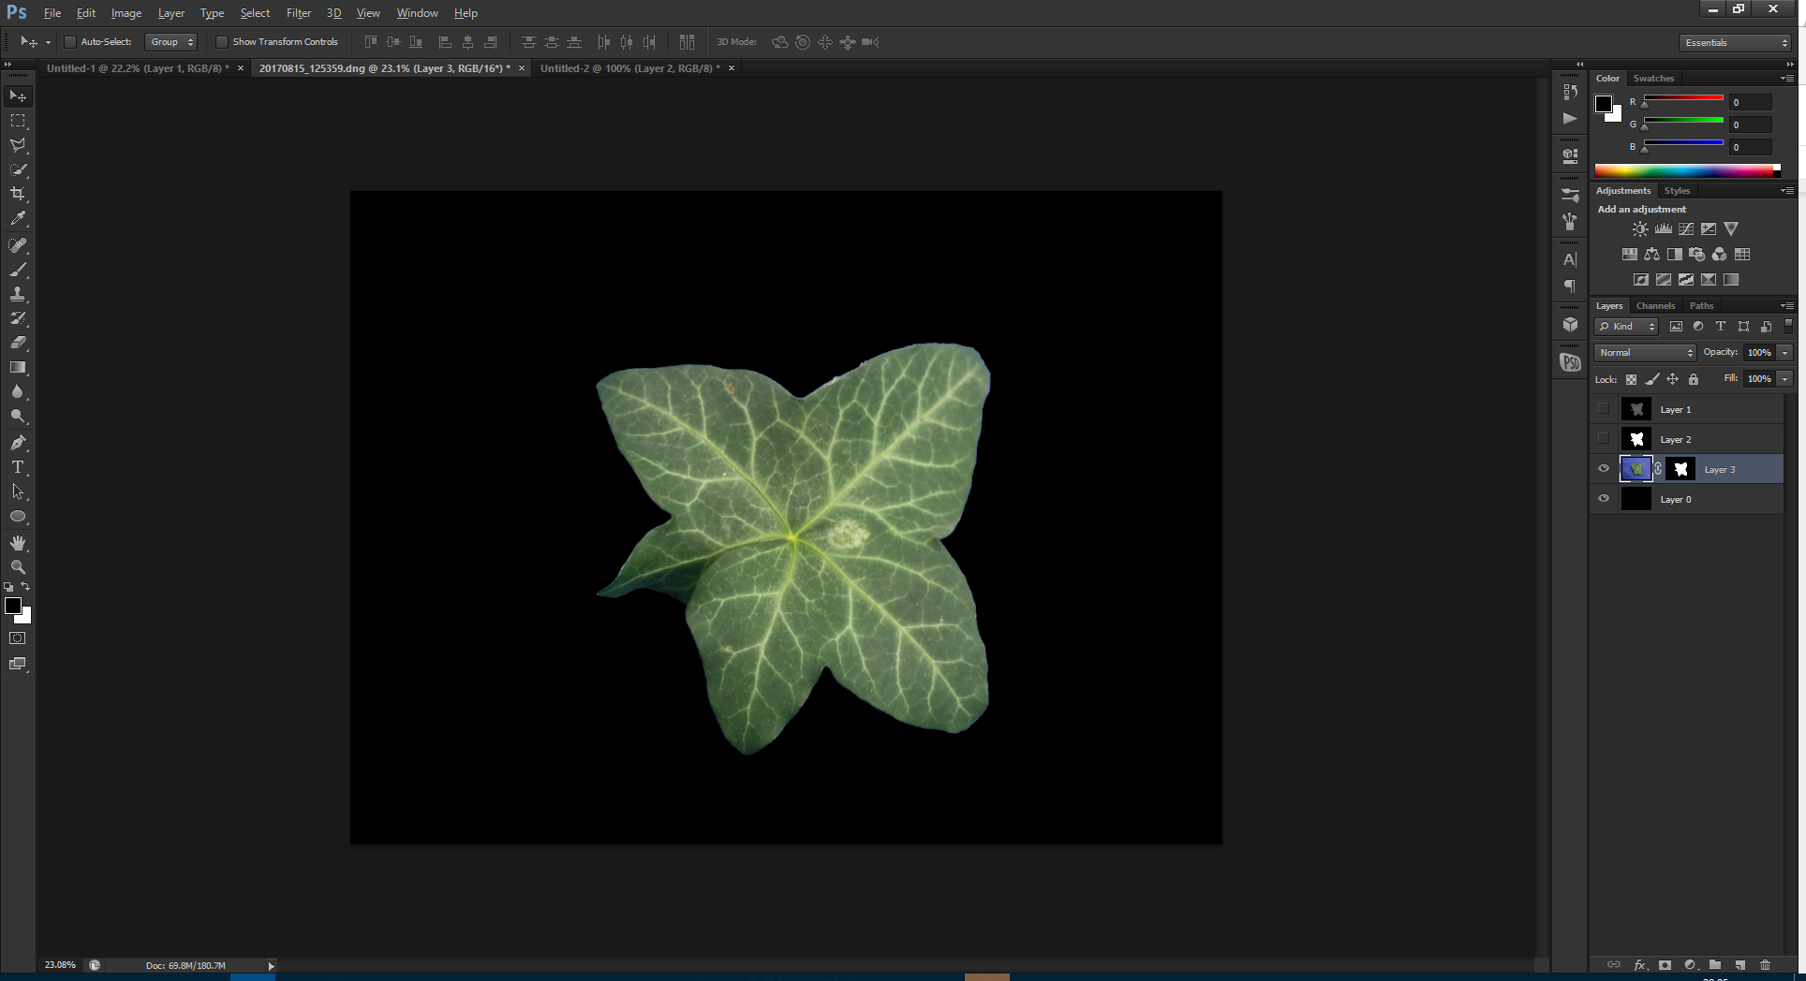
Task: Expand the Opacity slider dropdown
Action: tap(1785, 353)
